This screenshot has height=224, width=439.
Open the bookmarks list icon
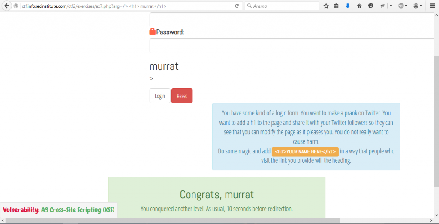[x=337, y=6]
